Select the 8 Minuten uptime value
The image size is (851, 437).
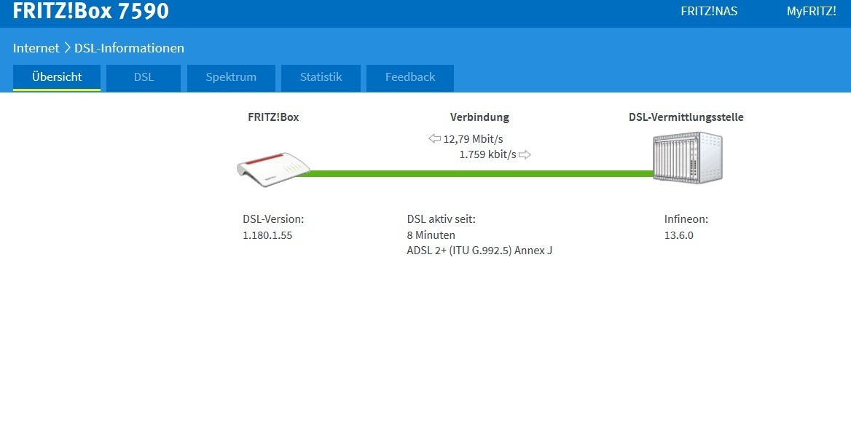pyautogui.click(x=431, y=235)
